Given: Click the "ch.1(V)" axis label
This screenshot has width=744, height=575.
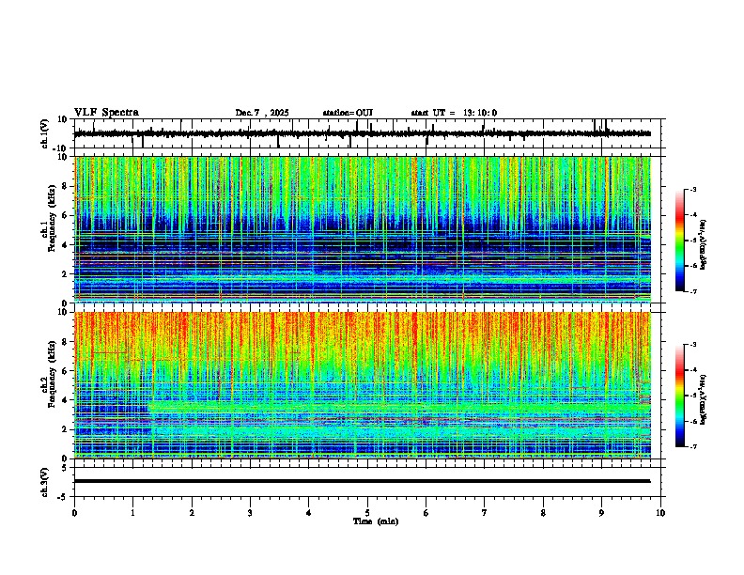Looking at the screenshot, I should click(x=45, y=133).
